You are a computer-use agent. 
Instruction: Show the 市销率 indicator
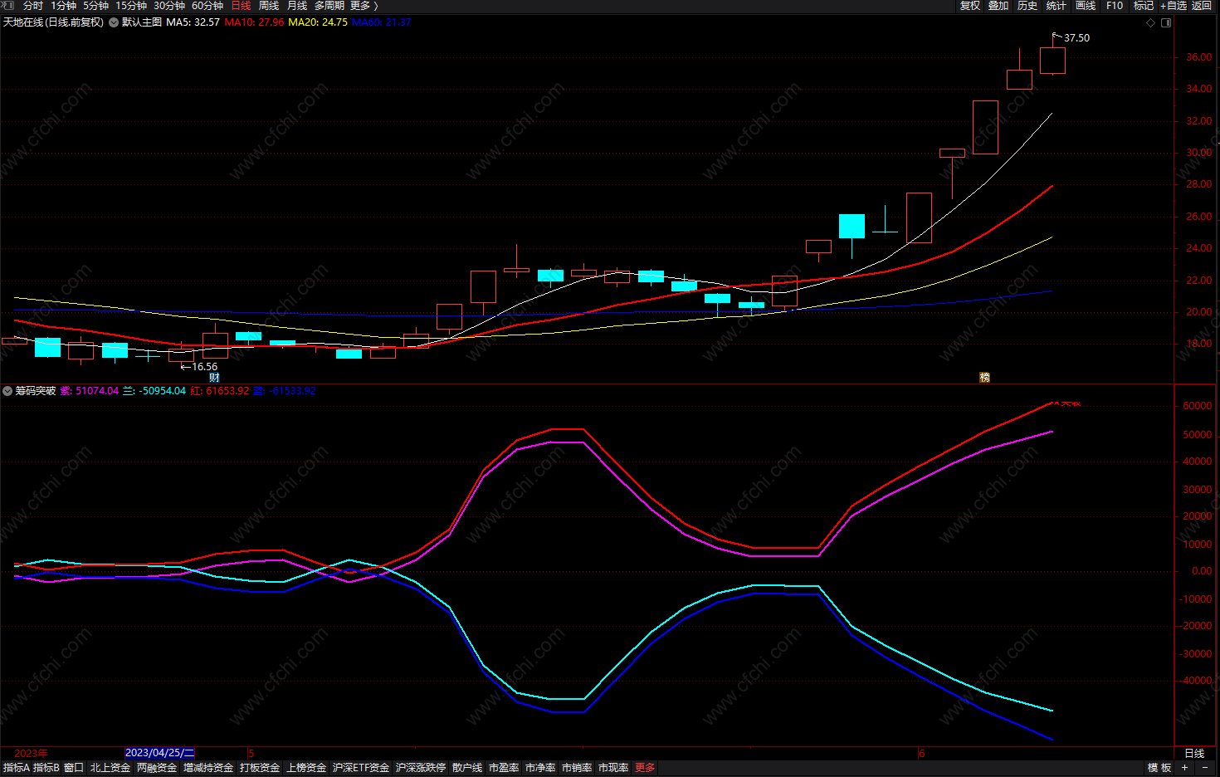[x=577, y=768]
